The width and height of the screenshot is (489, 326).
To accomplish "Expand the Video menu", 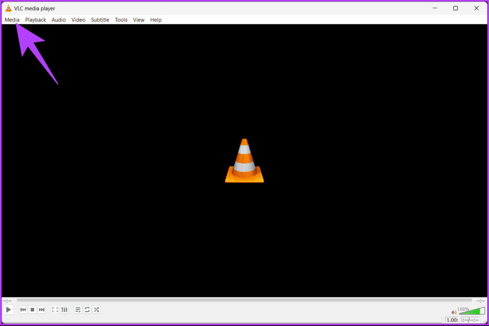I will click(x=78, y=20).
